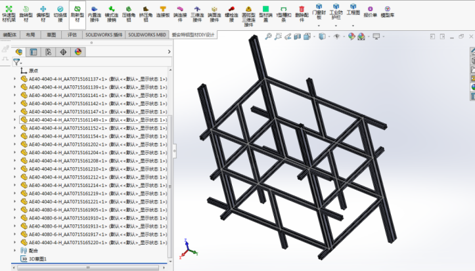Switch to the 评估 evaluate tab
This screenshot has width=475, height=271.
tap(72, 35)
